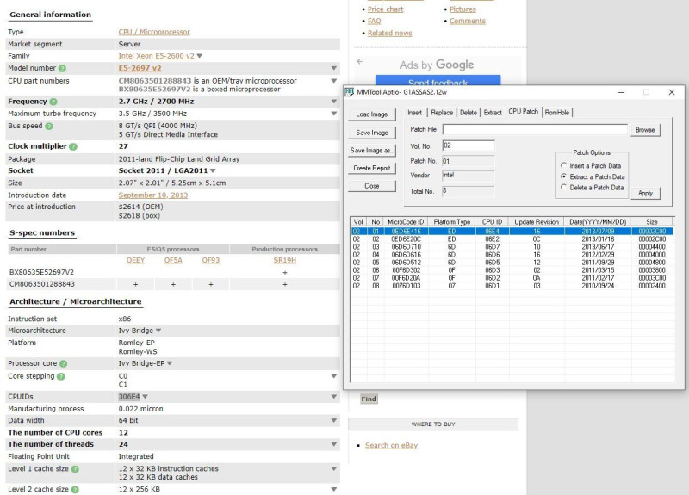Click the Close button in MMTool
This screenshot has width=689, height=495.
click(x=372, y=186)
